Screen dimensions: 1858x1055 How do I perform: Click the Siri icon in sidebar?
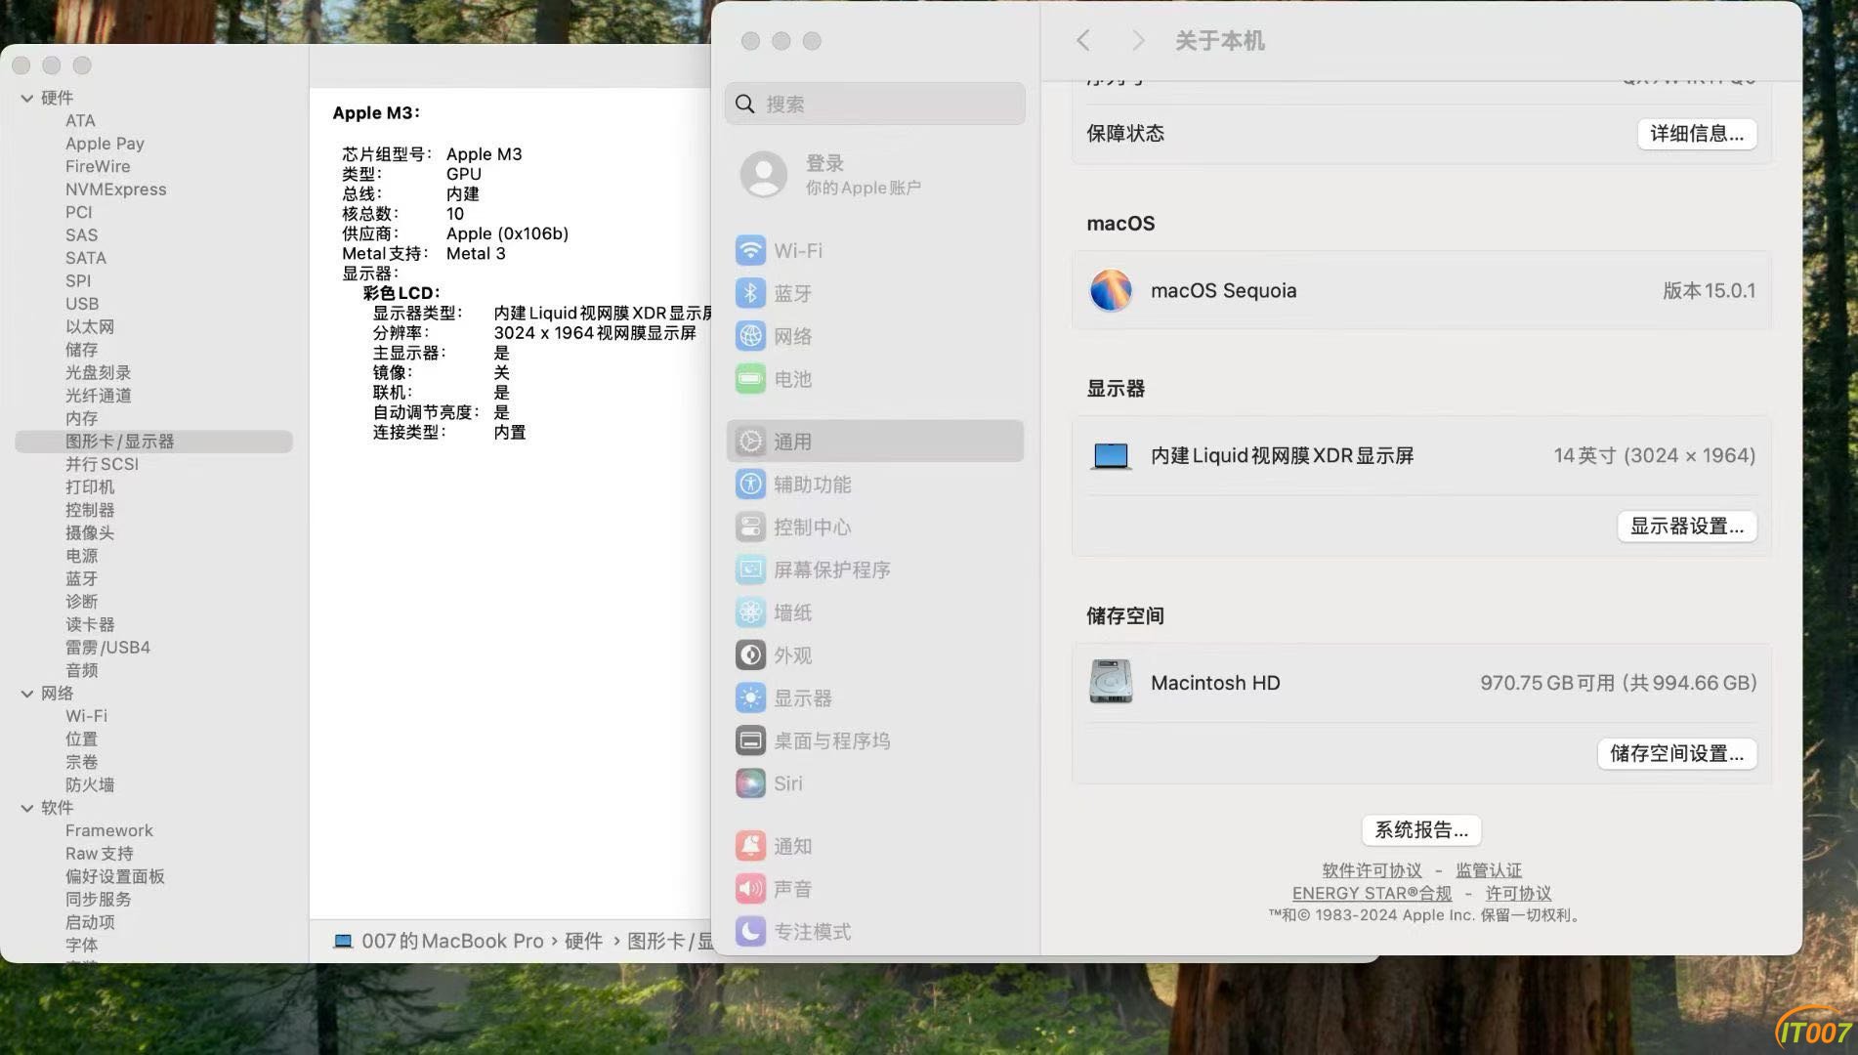tap(750, 783)
